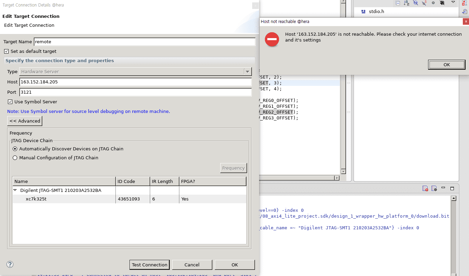469x276 pixels.
Task: Maximize the console log panel
Action: coord(452,188)
